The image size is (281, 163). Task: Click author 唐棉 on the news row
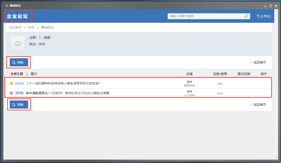(189, 92)
